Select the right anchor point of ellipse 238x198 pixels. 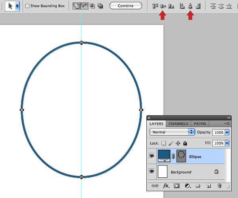click(x=141, y=110)
